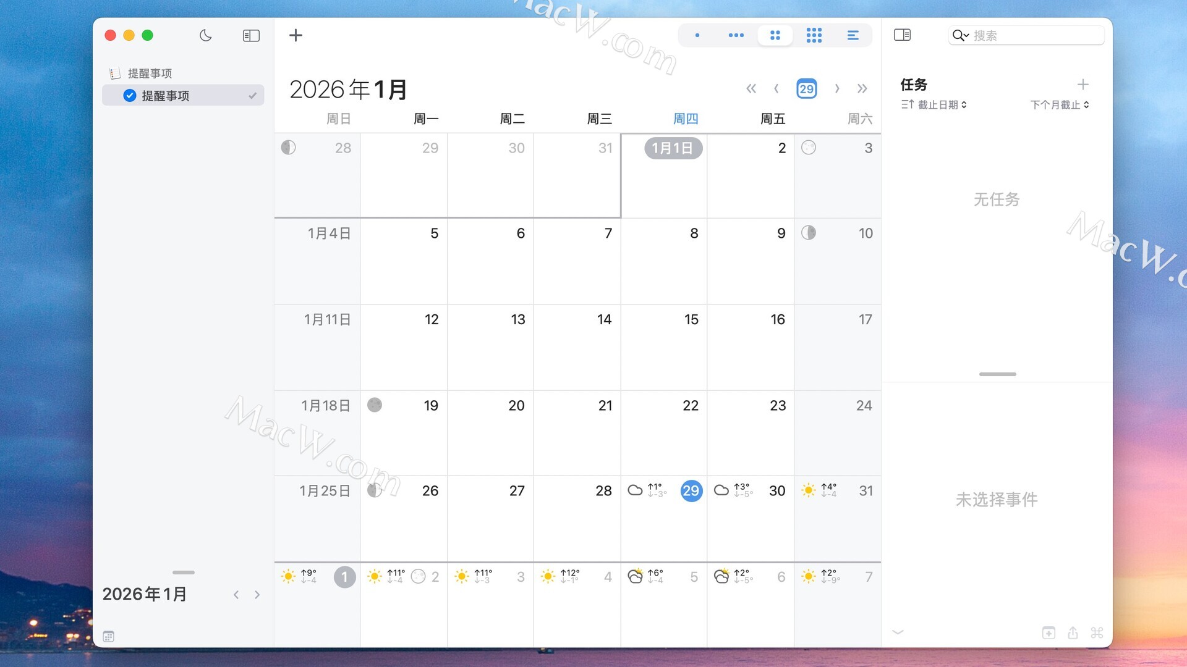Open mini calendar icon at bottom left
This screenshot has height=667, width=1187.
point(109,636)
